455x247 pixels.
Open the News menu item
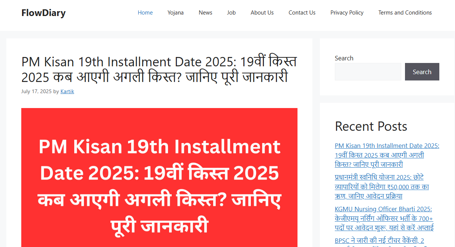coord(205,13)
